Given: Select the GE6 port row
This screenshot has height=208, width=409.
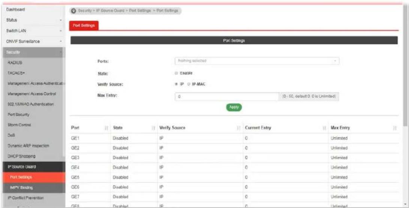Looking at the screenshot, I should tap(234, 187).
